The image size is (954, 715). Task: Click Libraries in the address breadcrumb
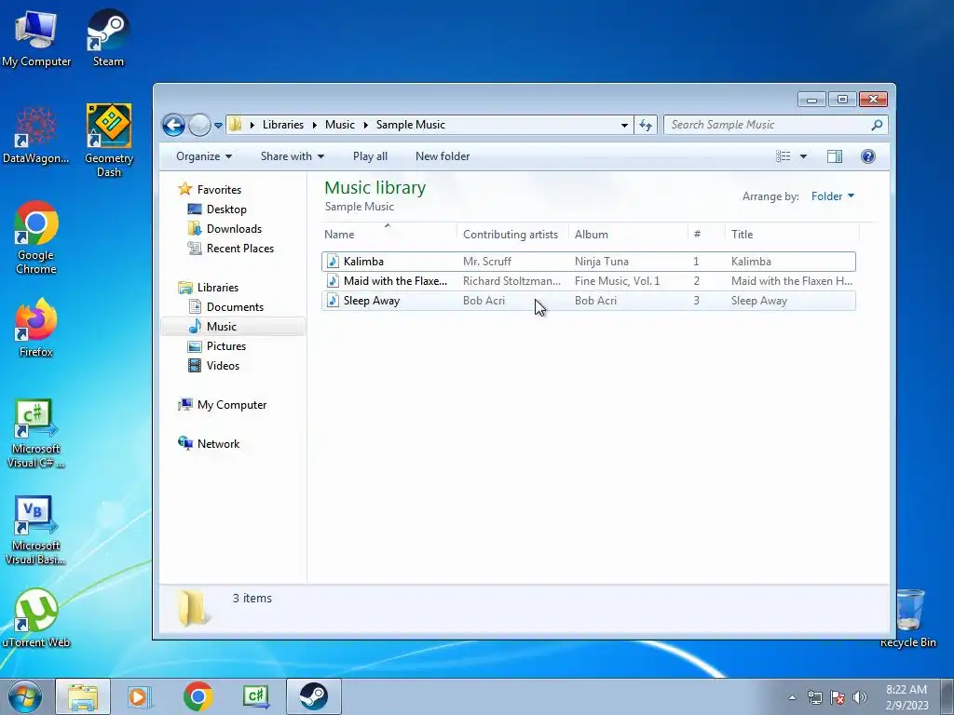point(283,125)
